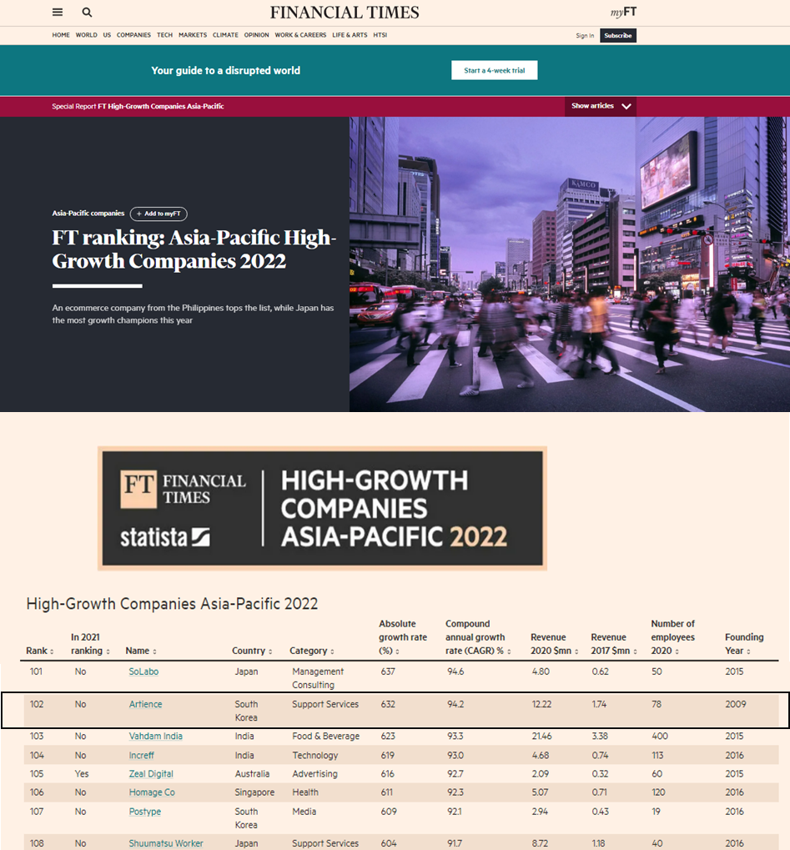Sort by Number of employees 2020 column
The image size is (790, 850).
673,637
